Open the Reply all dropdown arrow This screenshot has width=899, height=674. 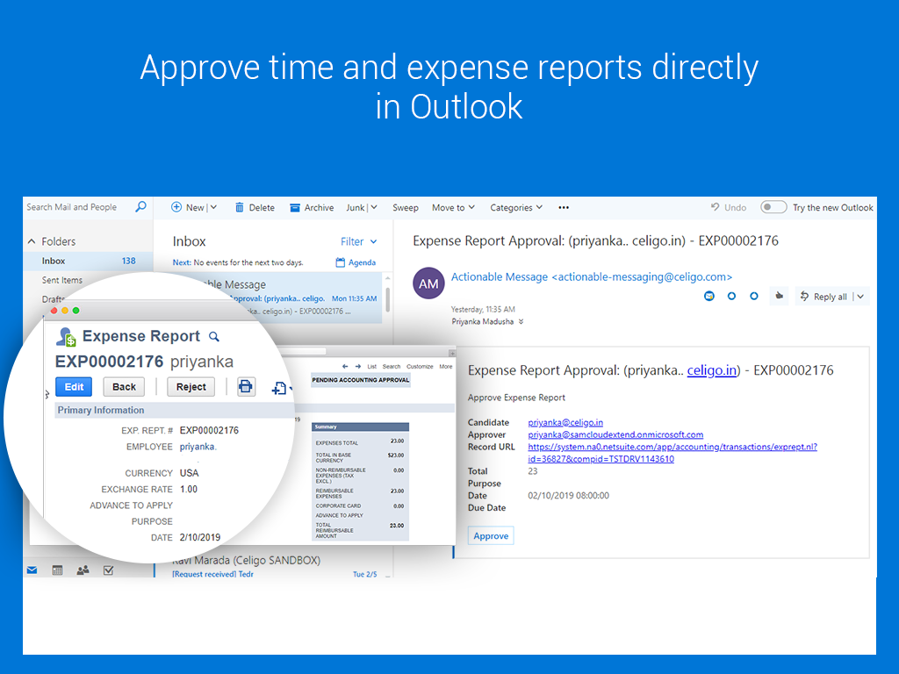(860, 297)
